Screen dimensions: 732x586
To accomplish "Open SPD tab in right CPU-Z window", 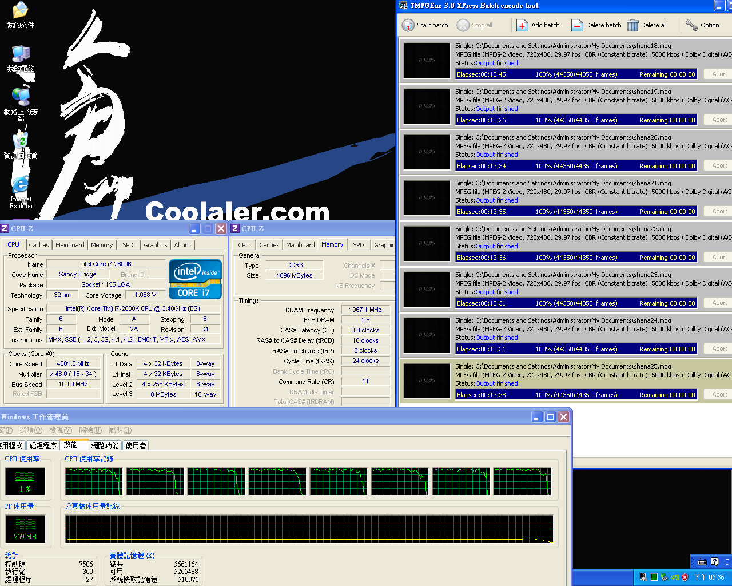I will [x=359, y=245].
